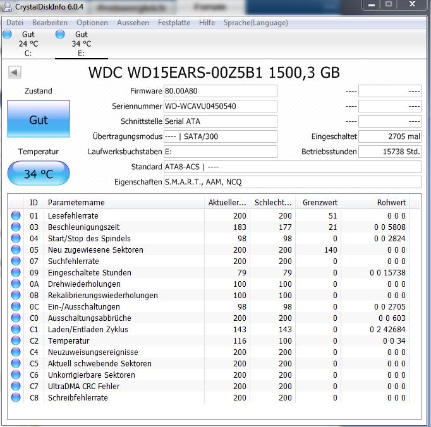The height and width of the screenshot is (427, 431).
Task: Click status icon of Aktuell schwebende Sektoren row
Action: 16,363
